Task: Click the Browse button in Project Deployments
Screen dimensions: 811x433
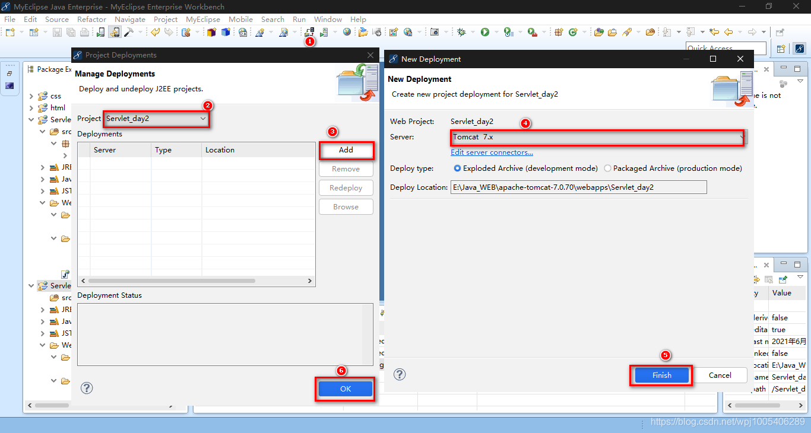Action: pos(346,207)
